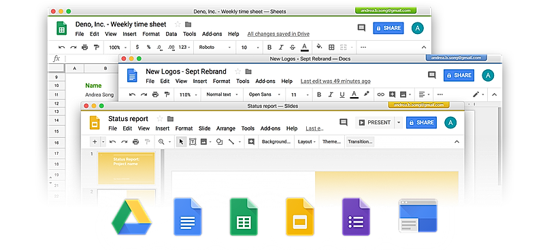Click Transition... button in Slides toolbar

[360, 142]
